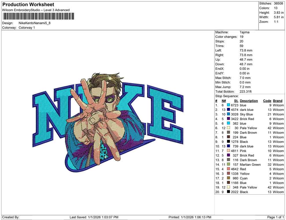This screenshot has height=220, width=286.
Task: Click the Colors value 13 in the header
Action: tap(276, 8)
